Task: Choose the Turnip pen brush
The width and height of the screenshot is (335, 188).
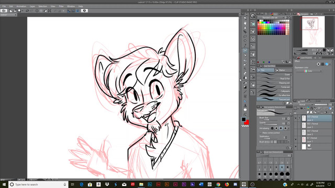Action: click(274, 87)
